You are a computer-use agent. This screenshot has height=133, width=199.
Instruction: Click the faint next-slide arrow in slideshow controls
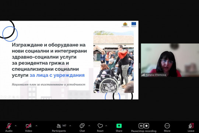pos(5,97)
